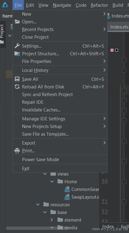
Task: Click the DevEco Studio logo icon
Action: pyautogui.click(x=5, y=5)
